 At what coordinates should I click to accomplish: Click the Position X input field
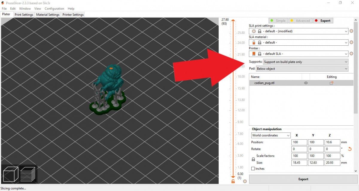[x=299, y=142]
